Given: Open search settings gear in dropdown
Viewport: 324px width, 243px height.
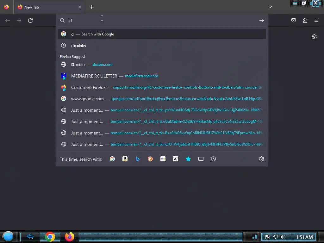Looking at the screenshot, I should click(262, 159).
